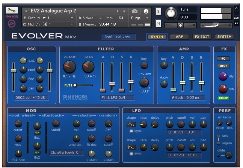
Task: Switch lfo2 mod wheel target arrows
Action: click(37, 153)
